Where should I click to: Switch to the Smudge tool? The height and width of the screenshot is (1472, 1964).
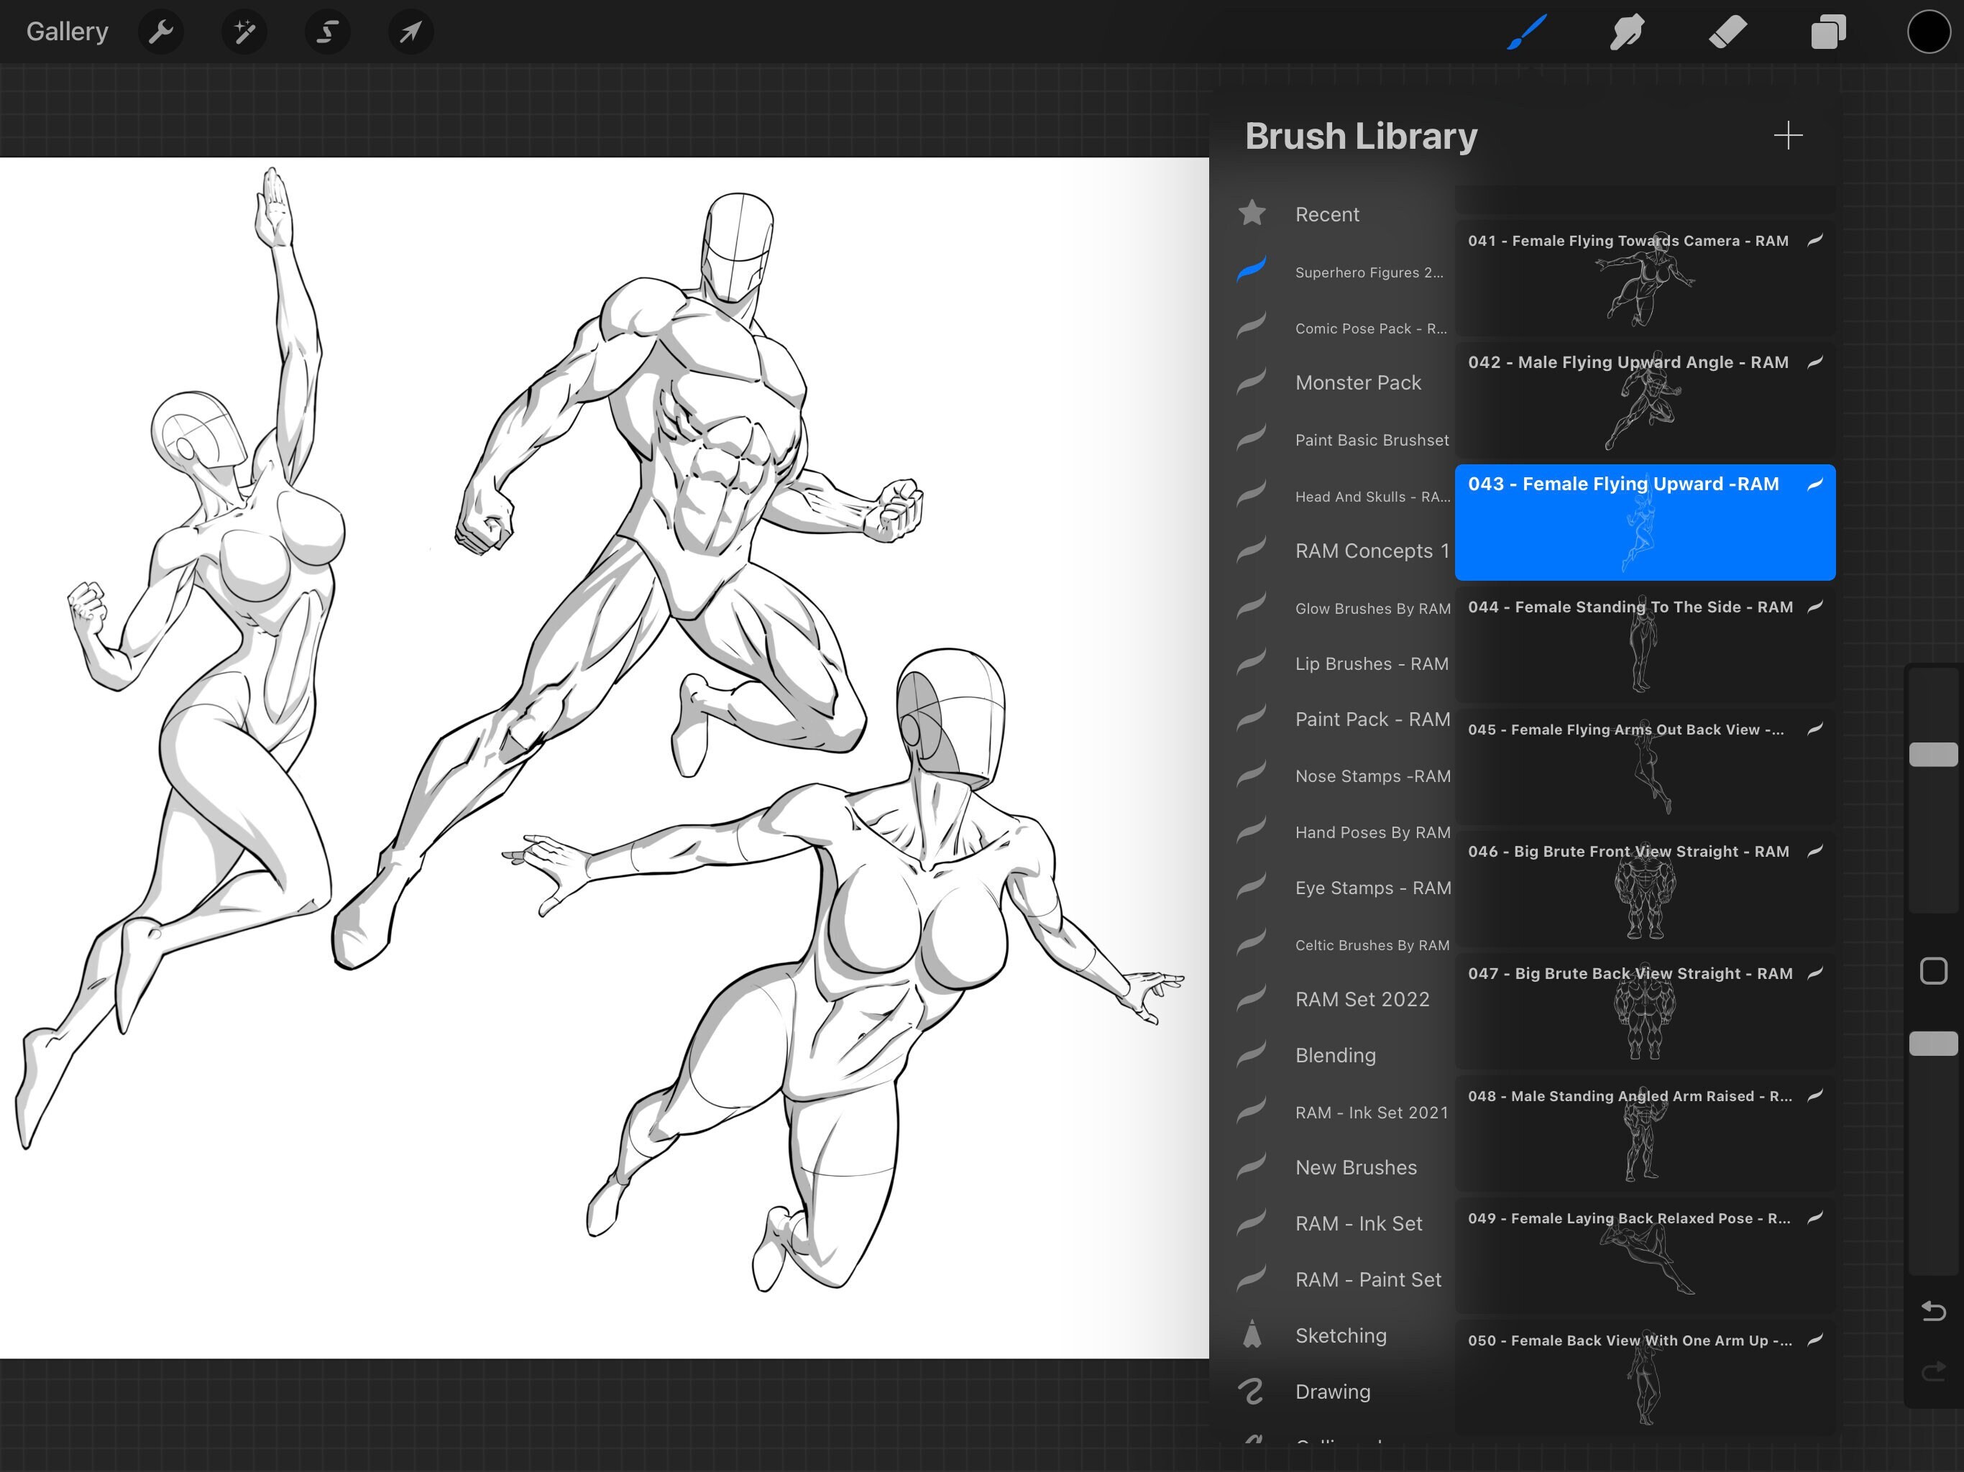[x=1628, y=31]
